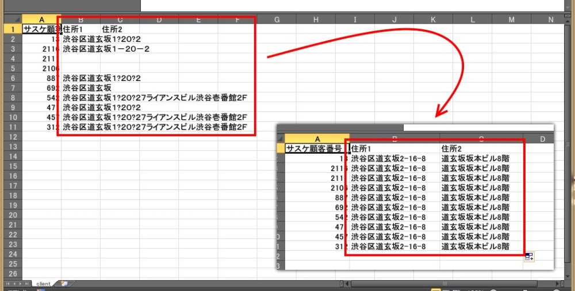Select column J header

[x=394, y=20]
